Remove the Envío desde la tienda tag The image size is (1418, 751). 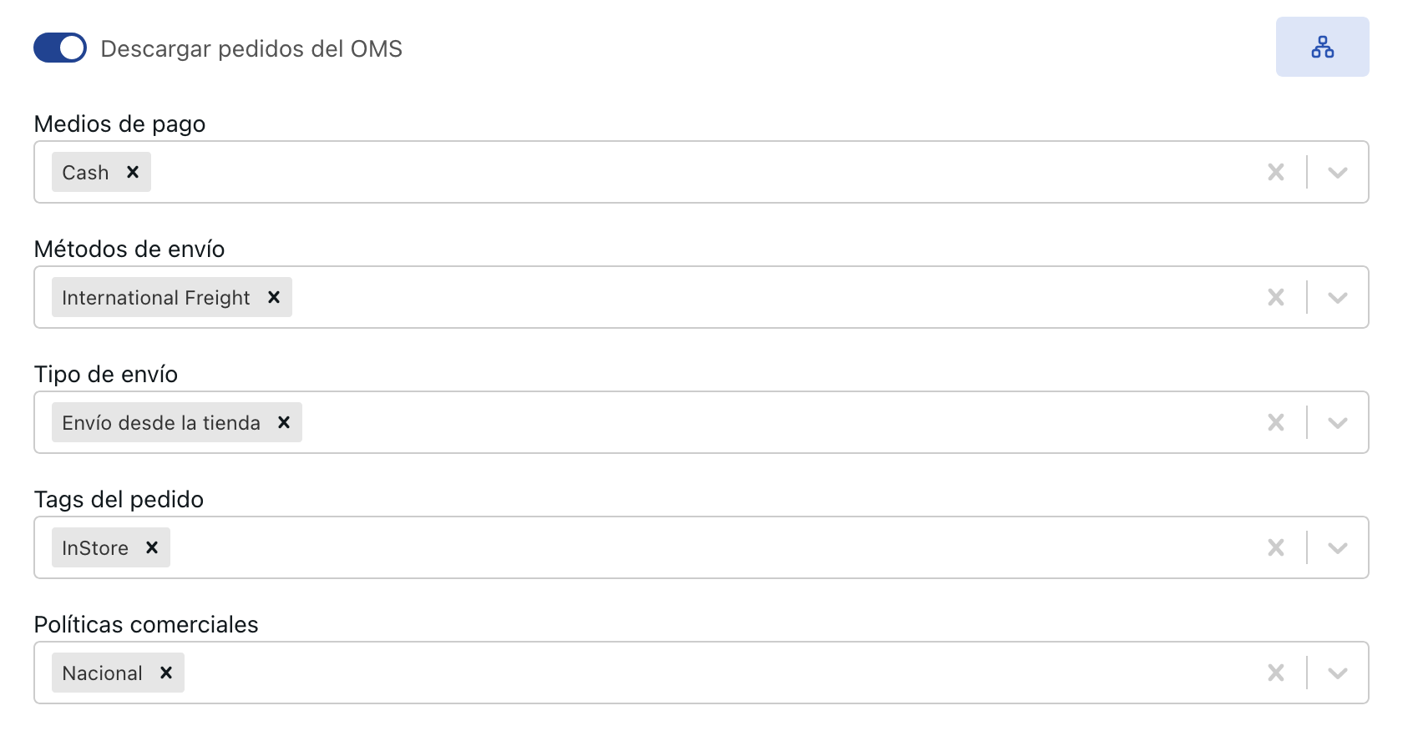[284, 422]
